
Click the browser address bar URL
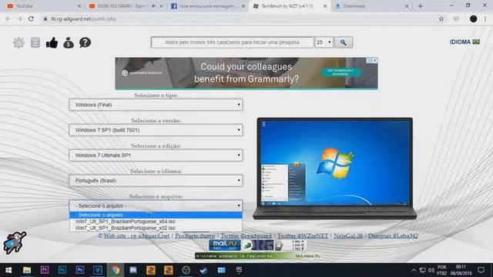(84, 18)
